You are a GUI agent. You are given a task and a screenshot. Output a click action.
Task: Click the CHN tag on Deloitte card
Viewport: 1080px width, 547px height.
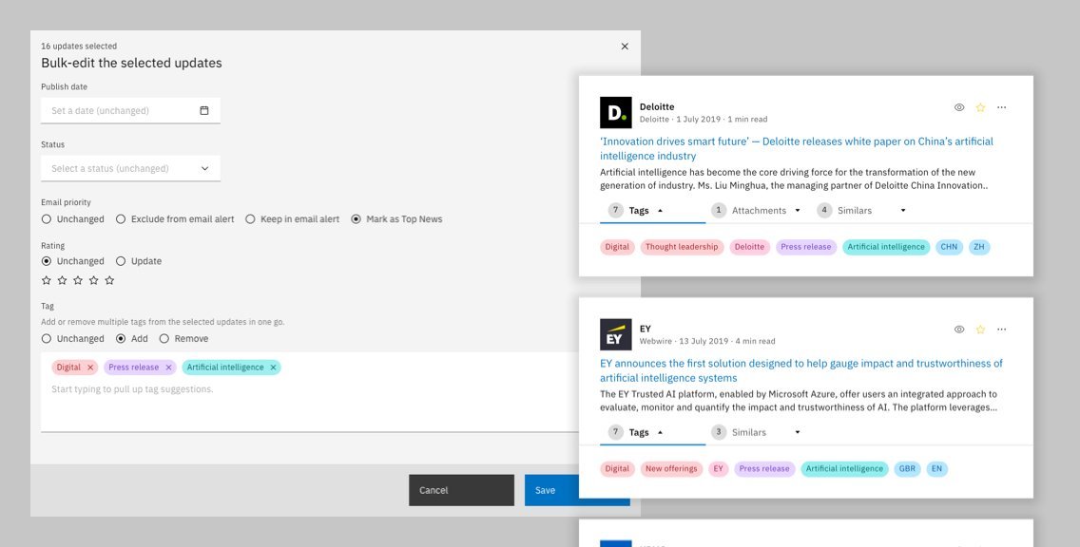[949, 247]
